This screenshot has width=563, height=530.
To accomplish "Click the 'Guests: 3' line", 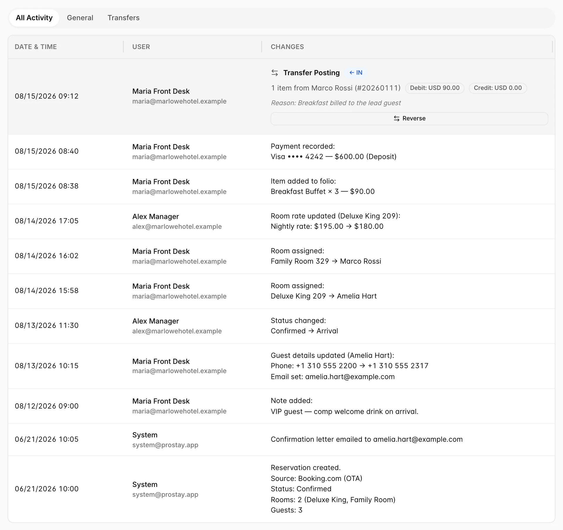I will (x=286, y=510).
